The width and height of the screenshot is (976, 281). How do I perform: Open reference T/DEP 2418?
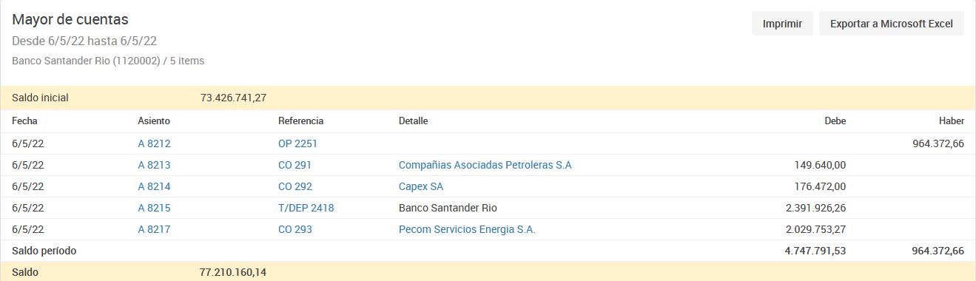[x=306, y=208]
